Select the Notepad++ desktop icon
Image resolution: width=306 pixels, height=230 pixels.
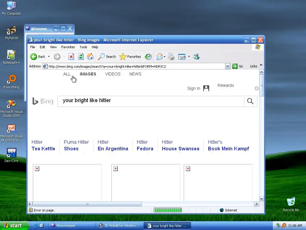[11, 57]
